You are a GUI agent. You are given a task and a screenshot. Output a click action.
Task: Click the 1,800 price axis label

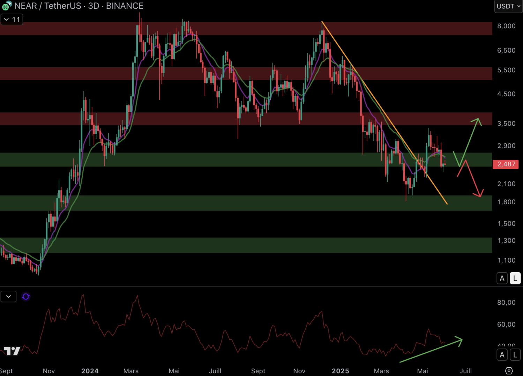(506, 202)
